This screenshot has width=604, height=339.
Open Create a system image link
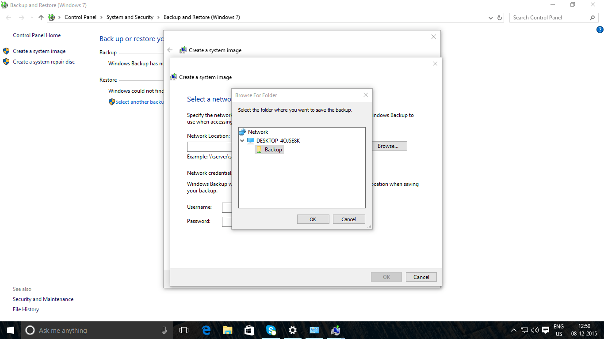tap(39, 51)
